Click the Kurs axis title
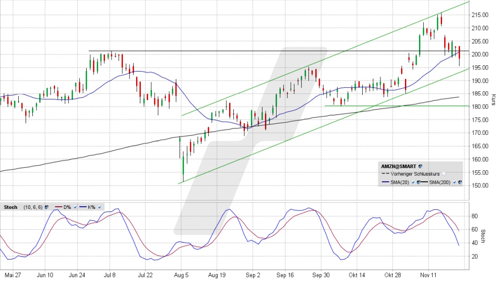 (493, 100)
